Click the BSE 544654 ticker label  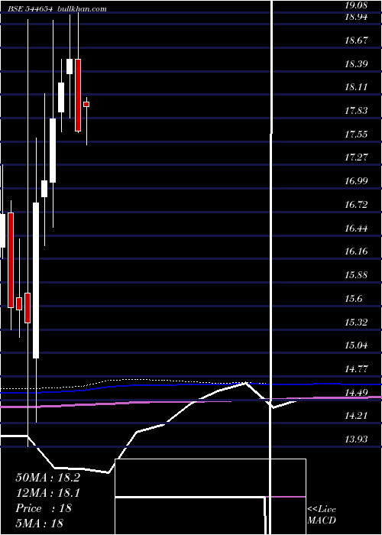[31, 9]
